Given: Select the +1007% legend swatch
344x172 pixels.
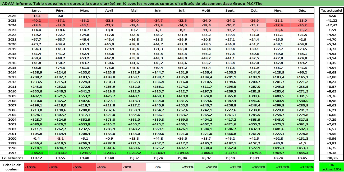Looking at the screenshot, I should (x=254, y=167).
